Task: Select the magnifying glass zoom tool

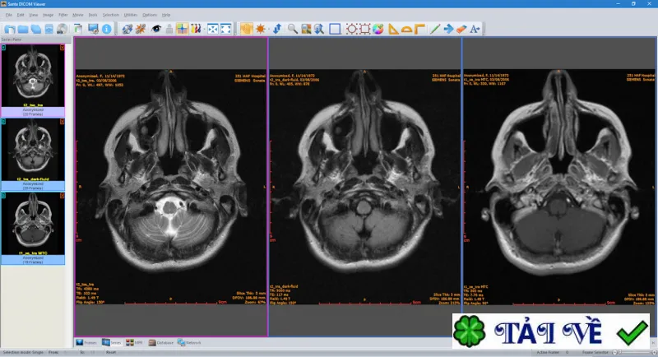Action: (293, 29)
